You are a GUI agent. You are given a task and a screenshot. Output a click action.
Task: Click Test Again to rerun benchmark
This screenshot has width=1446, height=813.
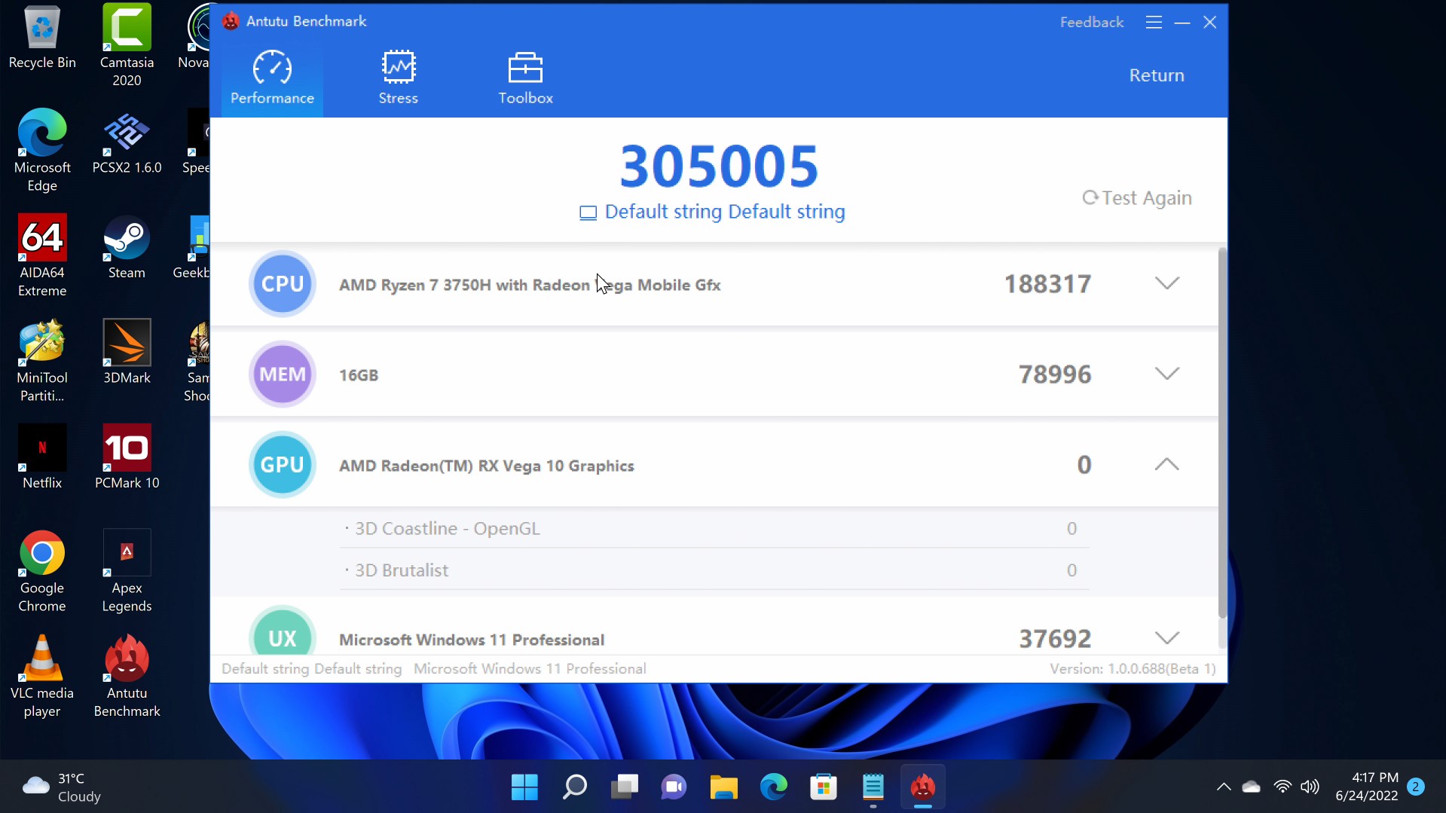[x=1137, y=197]
